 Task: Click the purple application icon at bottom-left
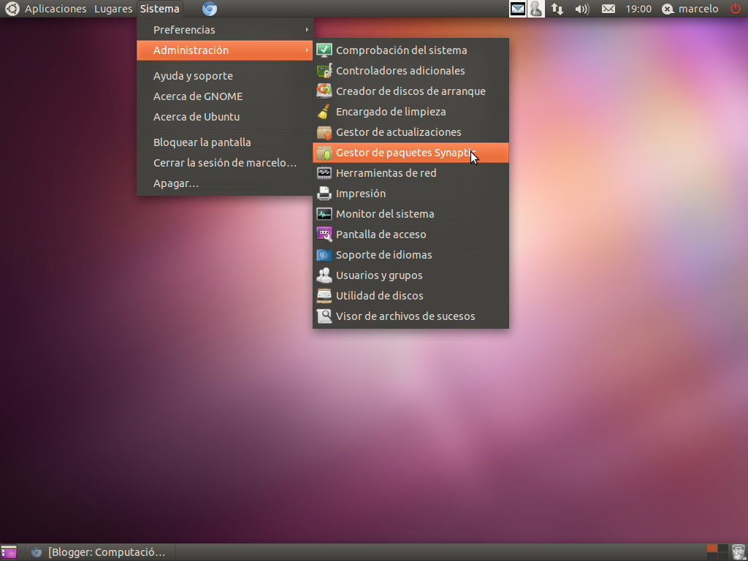8,552
